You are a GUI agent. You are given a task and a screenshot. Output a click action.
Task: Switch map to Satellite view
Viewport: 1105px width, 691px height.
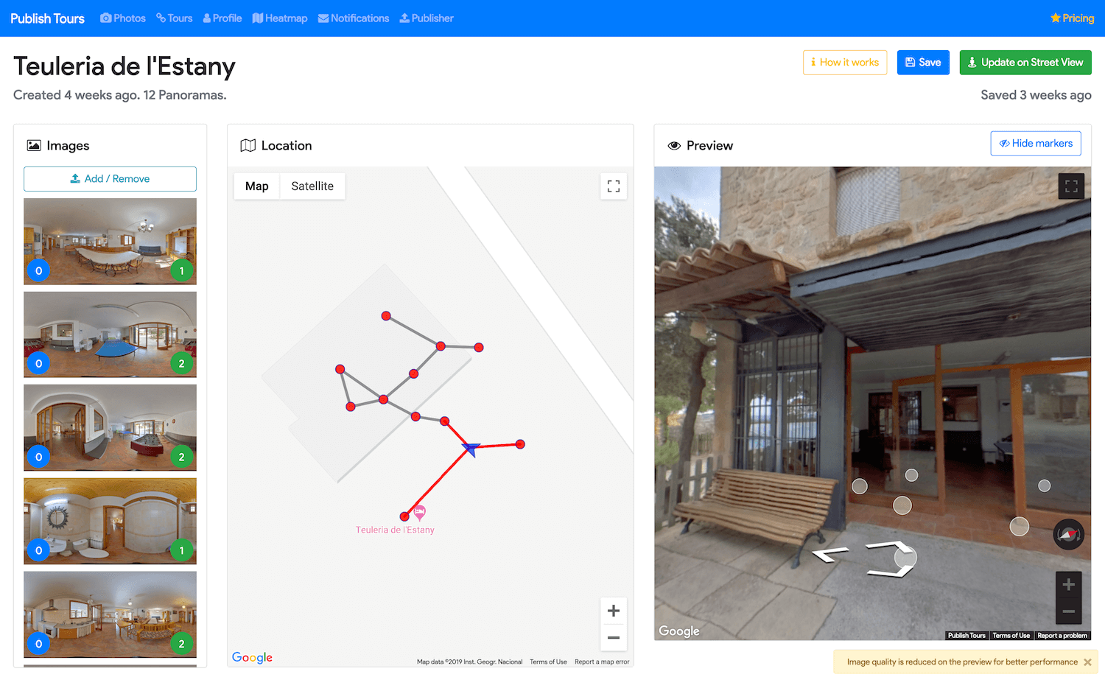(312, 186)
